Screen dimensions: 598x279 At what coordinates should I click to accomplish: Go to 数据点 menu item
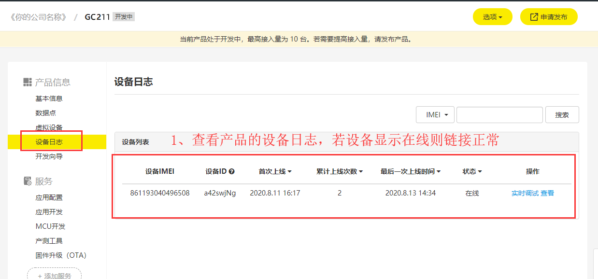pyautogui.click(x=45, y=113)
